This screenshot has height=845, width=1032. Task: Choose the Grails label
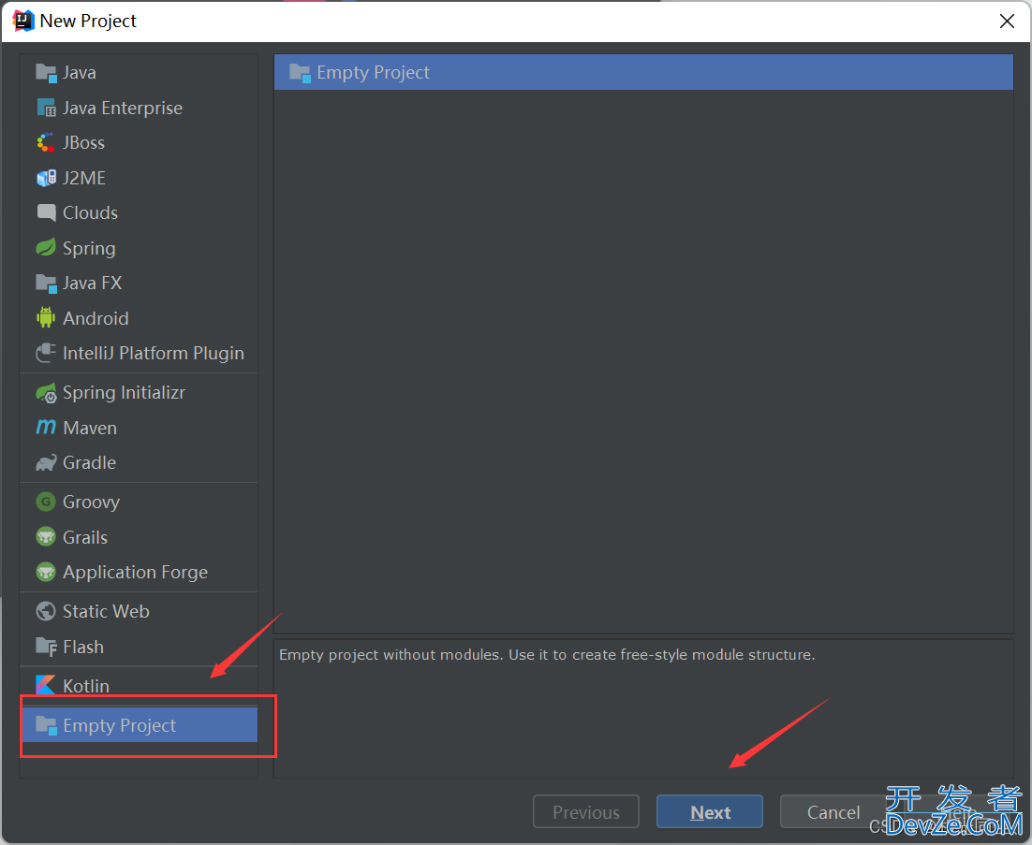pyautogui.click(x=85, y=537)
